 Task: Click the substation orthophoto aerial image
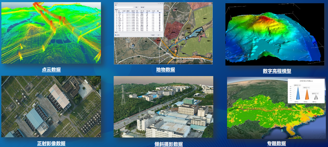[51, 106]
